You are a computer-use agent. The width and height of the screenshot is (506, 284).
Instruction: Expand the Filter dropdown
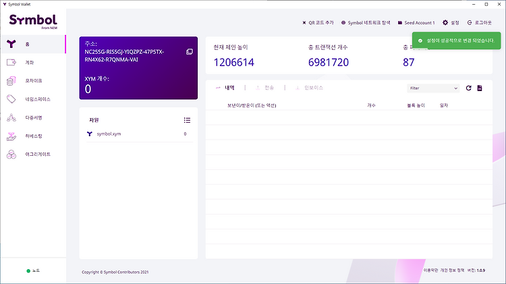433,88
